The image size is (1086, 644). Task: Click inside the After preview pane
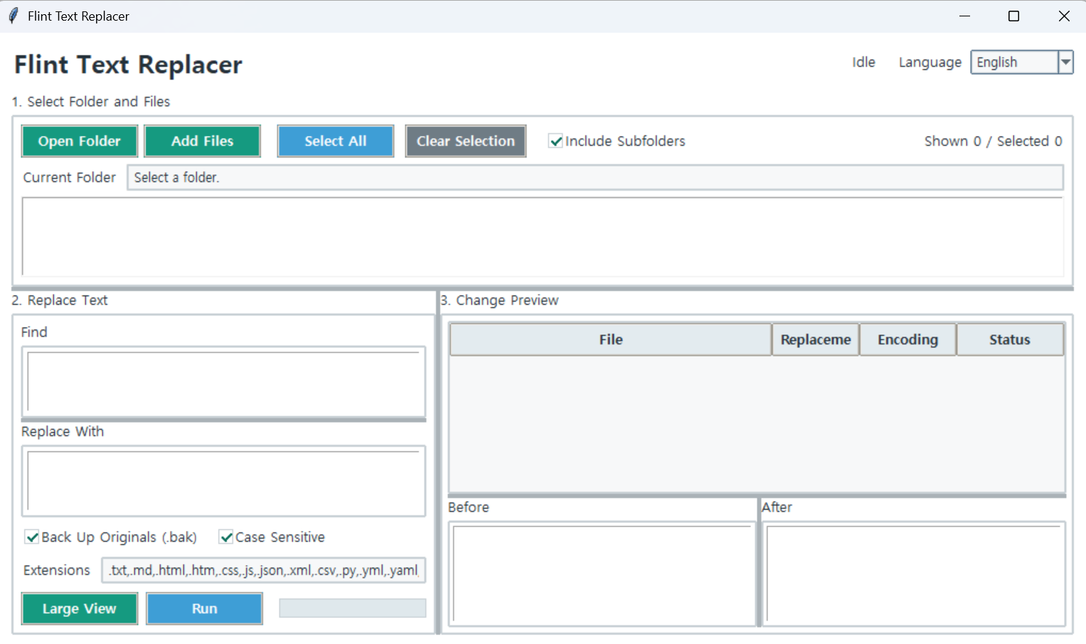pyautogui.click(x=914, y=574)
